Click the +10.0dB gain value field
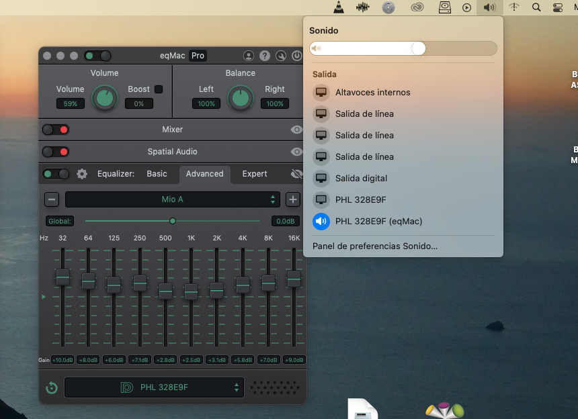Screen dimensions: 578x419 [x=63, y=360]
